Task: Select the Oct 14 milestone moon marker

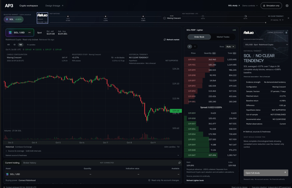Action: 245,16
